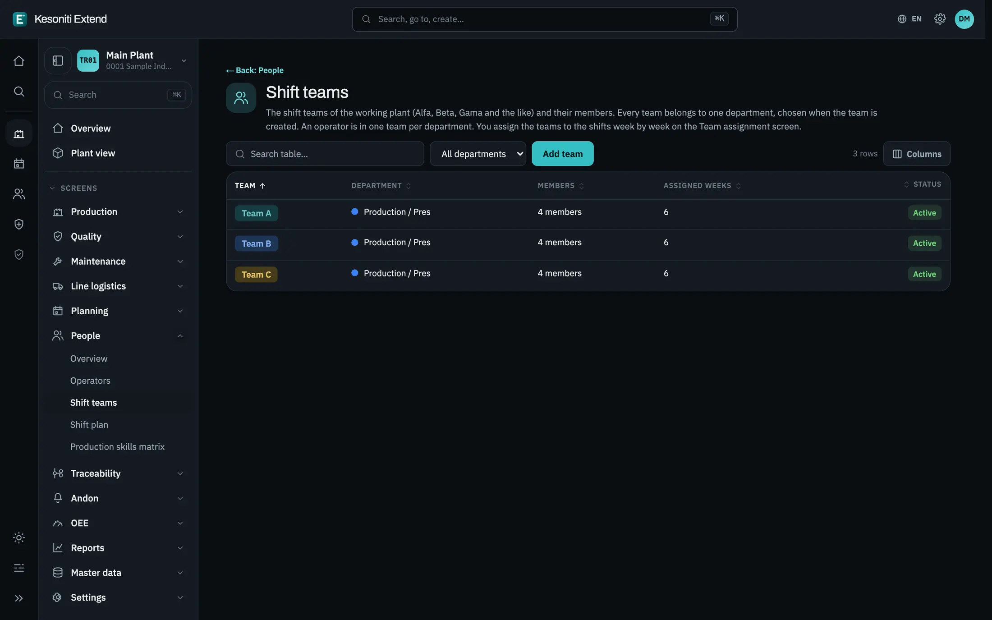Open the Team B badge

point(256,243)
